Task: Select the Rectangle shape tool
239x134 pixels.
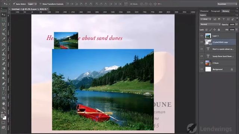Action: (3, 98)
